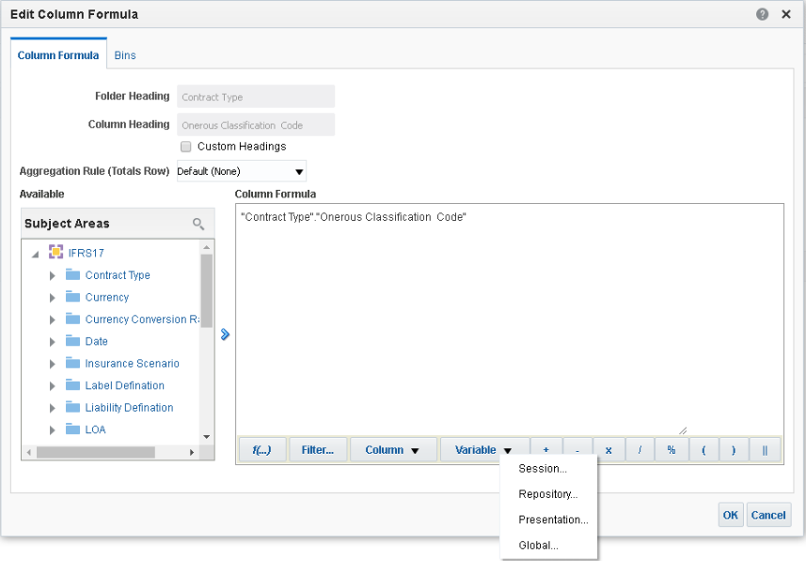806x561 pixels.
Task: Expand the Currency Conversion folder
Action: [52, 319]
